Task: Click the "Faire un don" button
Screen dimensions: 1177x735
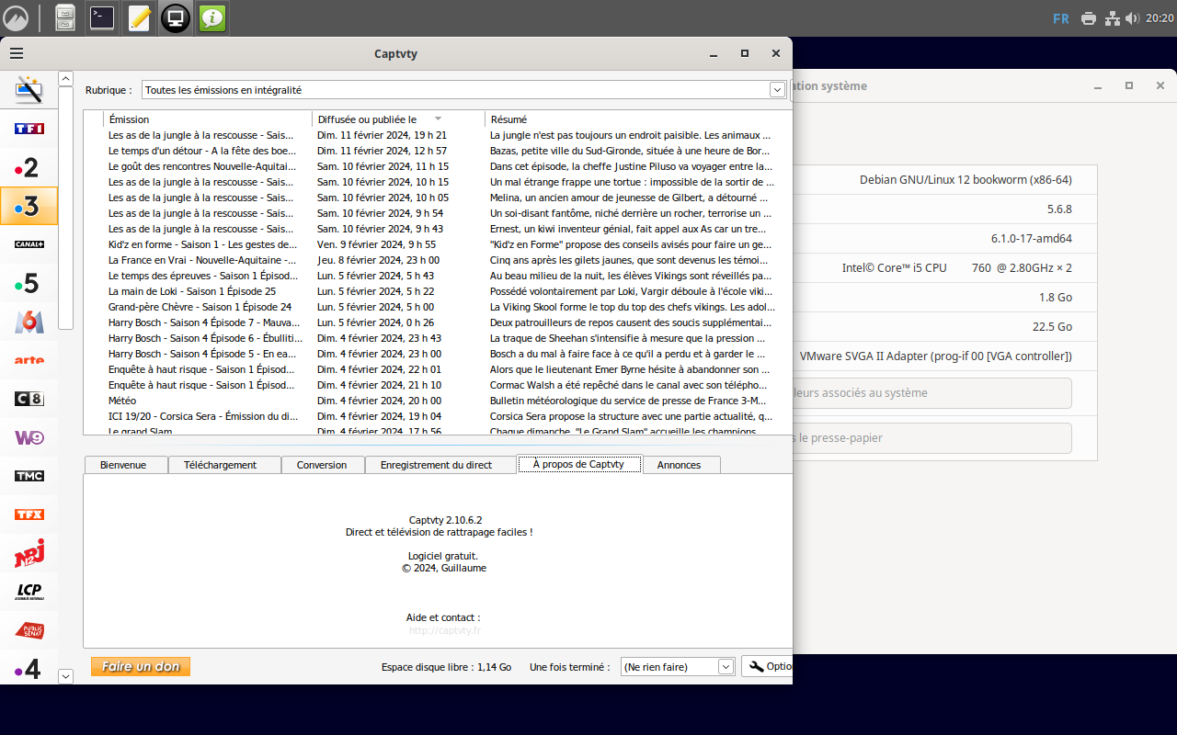Action: click(140, 666)
